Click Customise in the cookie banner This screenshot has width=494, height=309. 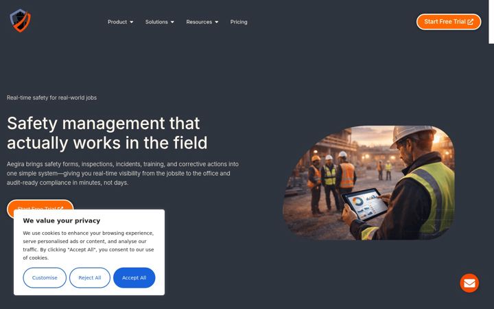[45, 277]
